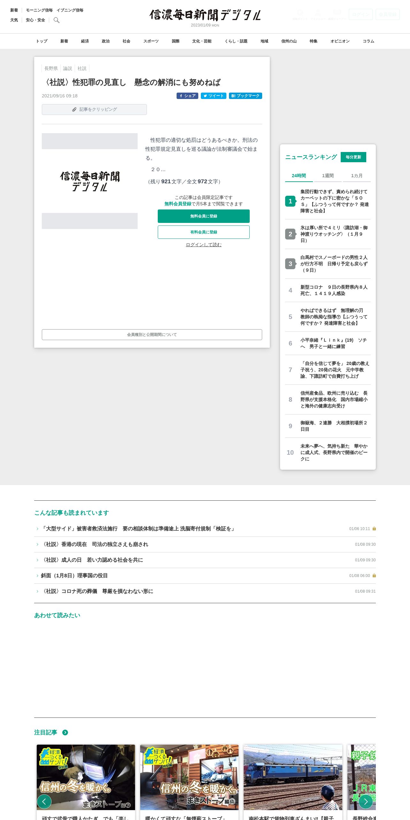Open まきストーブ上 stove room thumbnail
410x820 pixels.
coord(189,777)
